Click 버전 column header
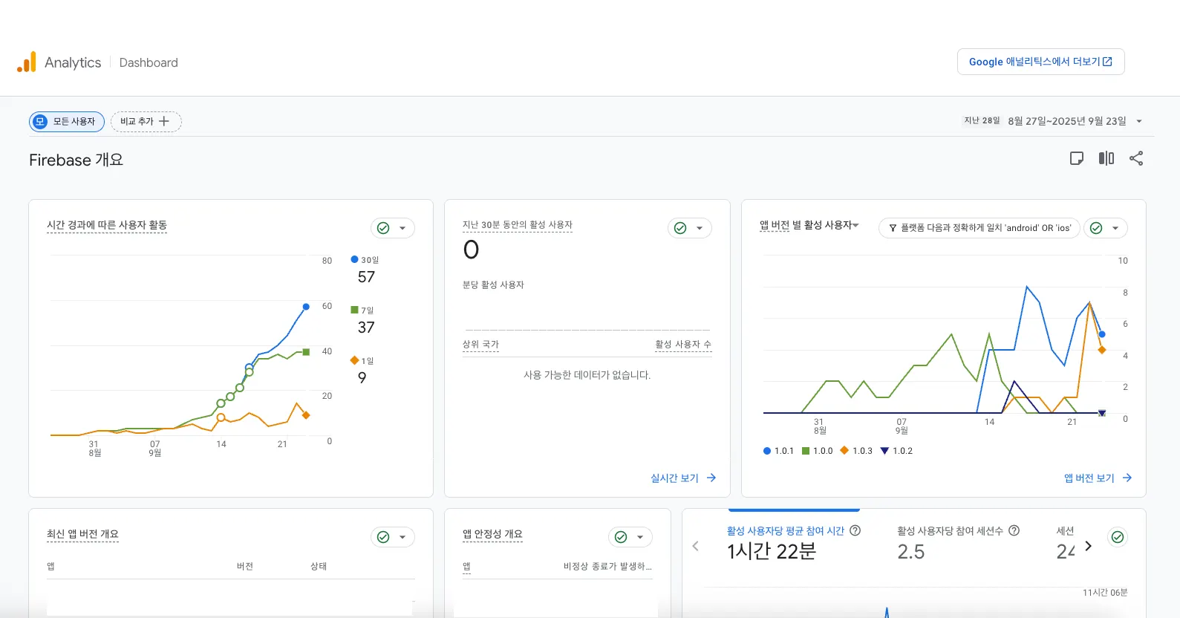Image resolution: width=1180 pixels, height=618 pixels. pyautogui.click(x=245, y=566)
